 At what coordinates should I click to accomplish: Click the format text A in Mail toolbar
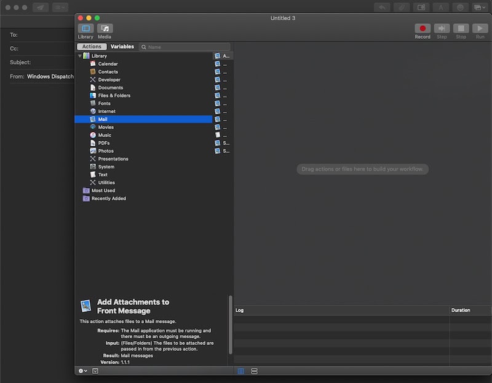[441, 7]
